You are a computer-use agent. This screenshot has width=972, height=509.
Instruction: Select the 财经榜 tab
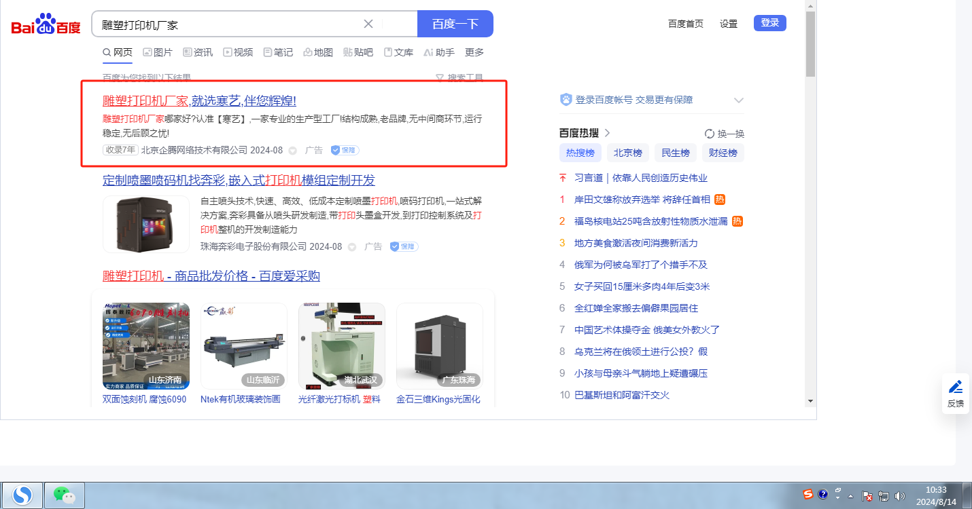tap(723, 153)
